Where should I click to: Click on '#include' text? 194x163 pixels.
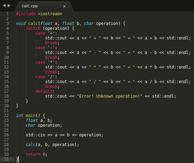[x=26, y=14]
